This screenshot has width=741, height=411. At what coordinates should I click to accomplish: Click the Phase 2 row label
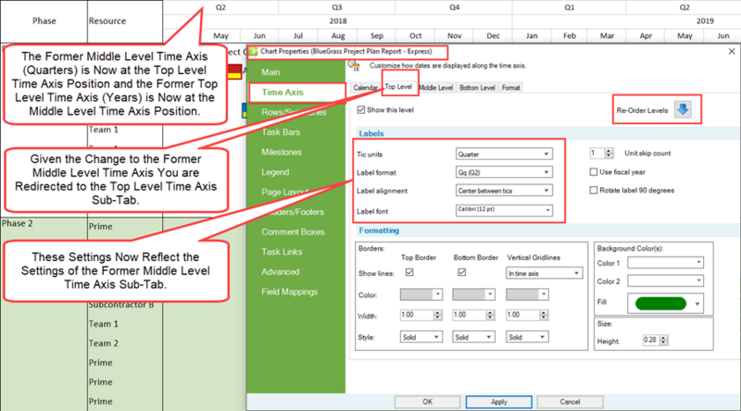click(x=18, y=223)
